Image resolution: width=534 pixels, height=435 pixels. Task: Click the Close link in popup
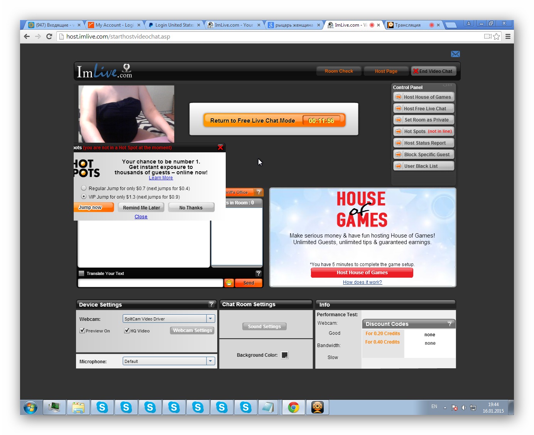(x=141, y=217)
